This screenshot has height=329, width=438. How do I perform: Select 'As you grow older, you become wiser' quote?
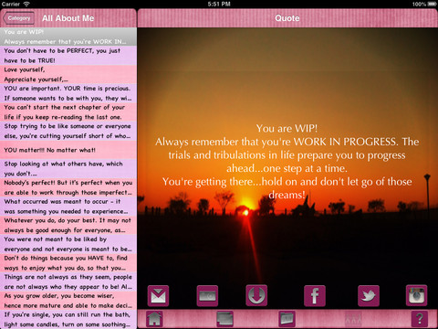pos(68,301)
